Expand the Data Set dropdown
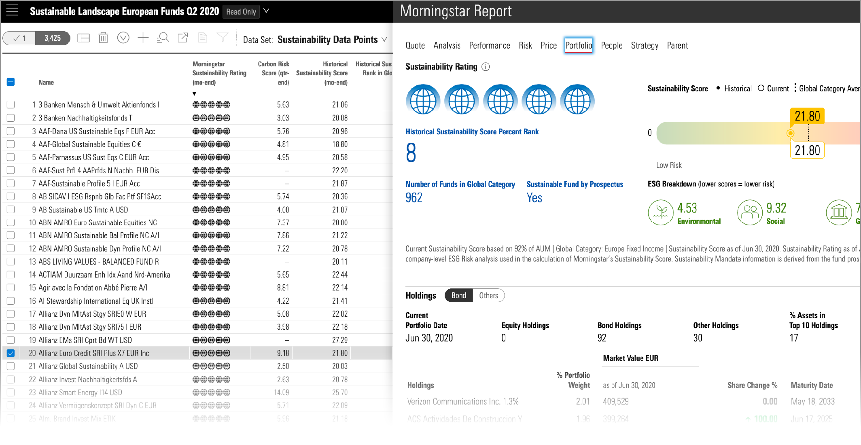Image resolution: width=861 pixels, height=445 pixels. [384, 40]
